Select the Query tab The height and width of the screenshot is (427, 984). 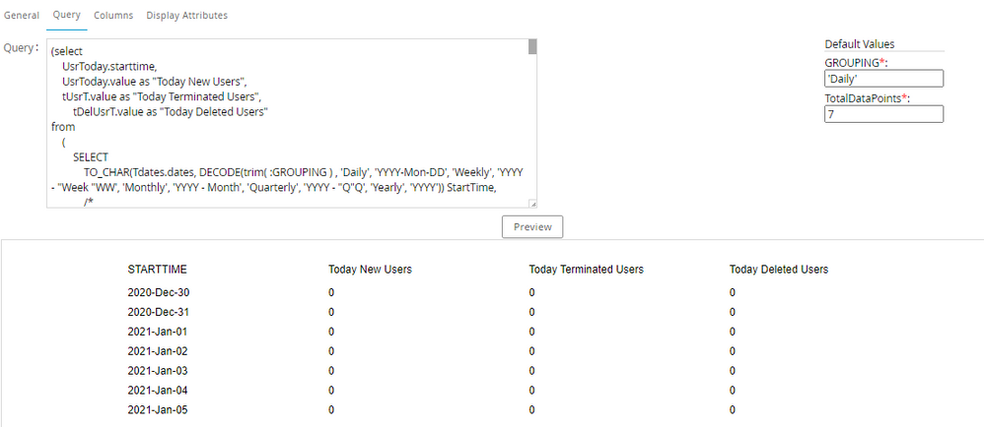point(66,16)
